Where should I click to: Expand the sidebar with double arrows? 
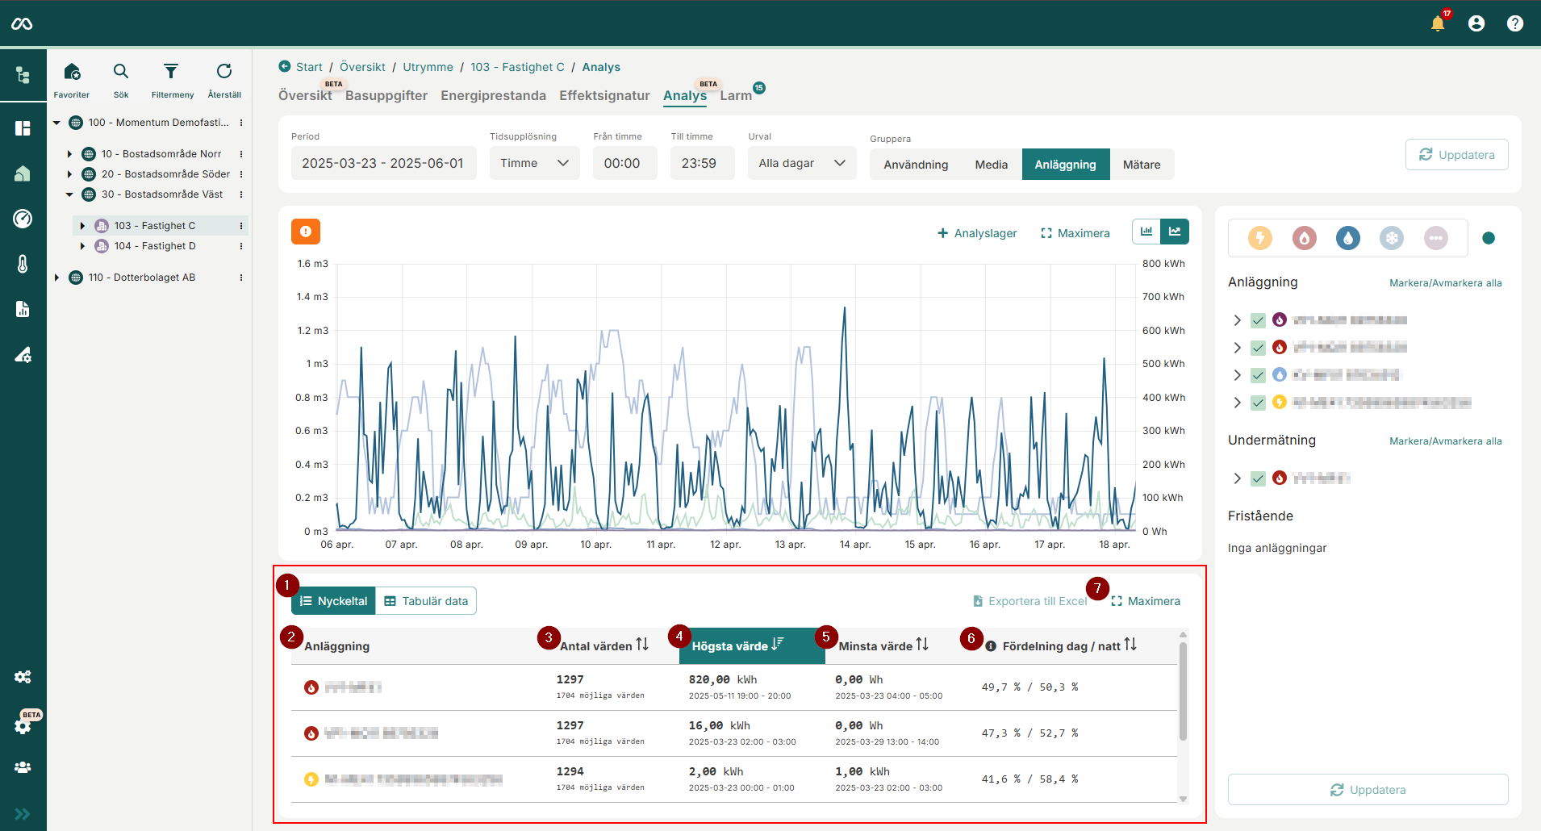[x=23, y=814]
